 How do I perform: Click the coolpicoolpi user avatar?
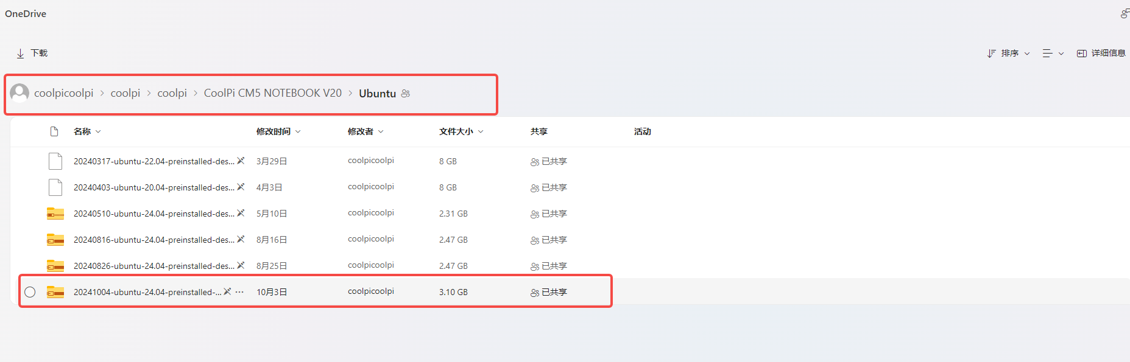(19, 93)
